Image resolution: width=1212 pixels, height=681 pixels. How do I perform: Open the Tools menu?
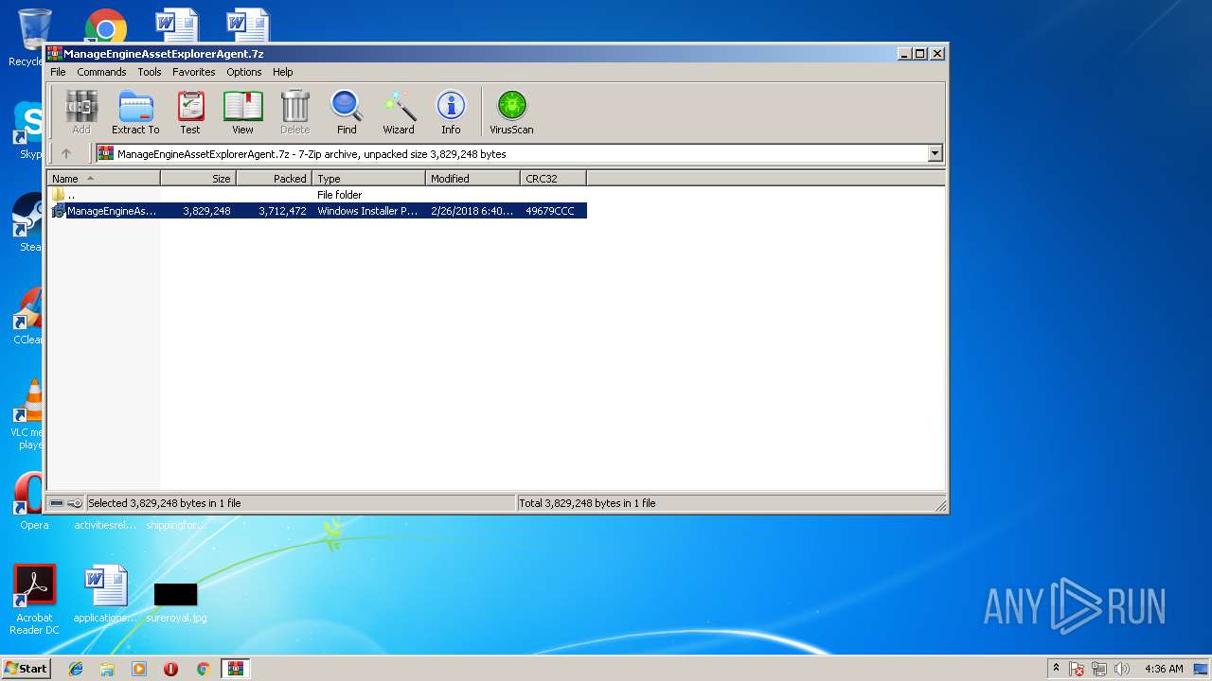click(150, 72)
